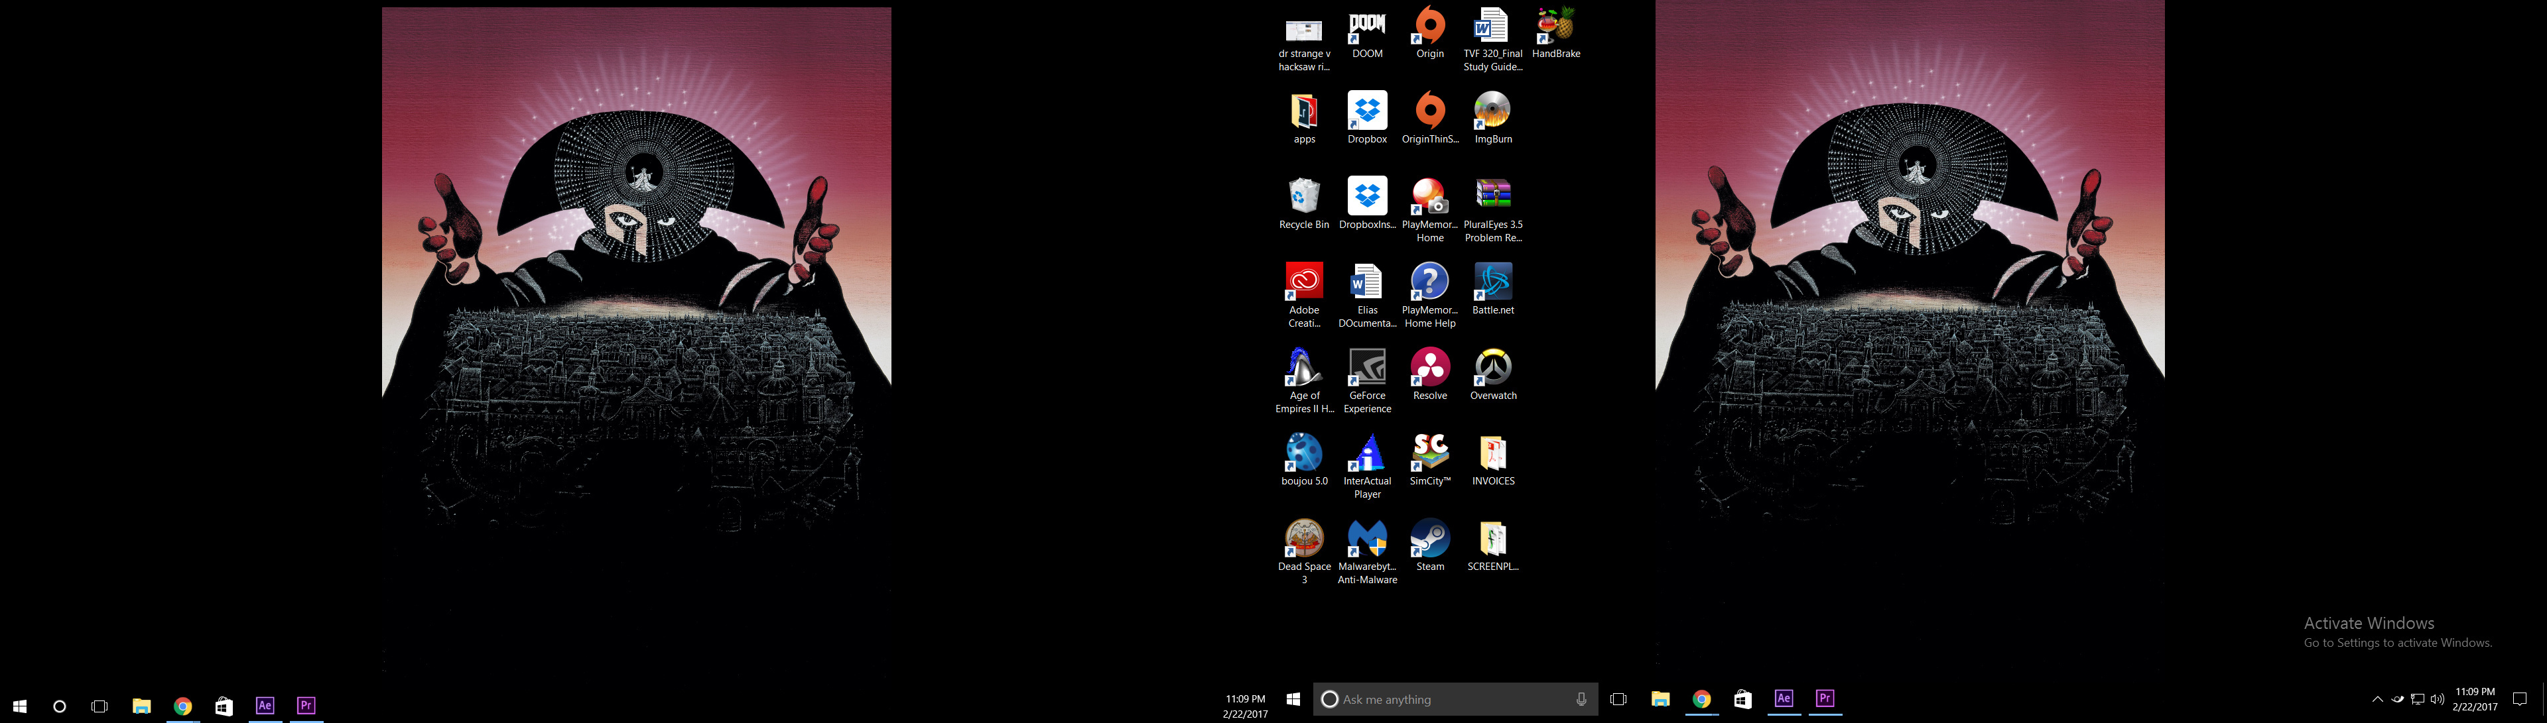Switch to Chrome on the right taskbar
This screenshot has height=723, width=2547.
1701,699
